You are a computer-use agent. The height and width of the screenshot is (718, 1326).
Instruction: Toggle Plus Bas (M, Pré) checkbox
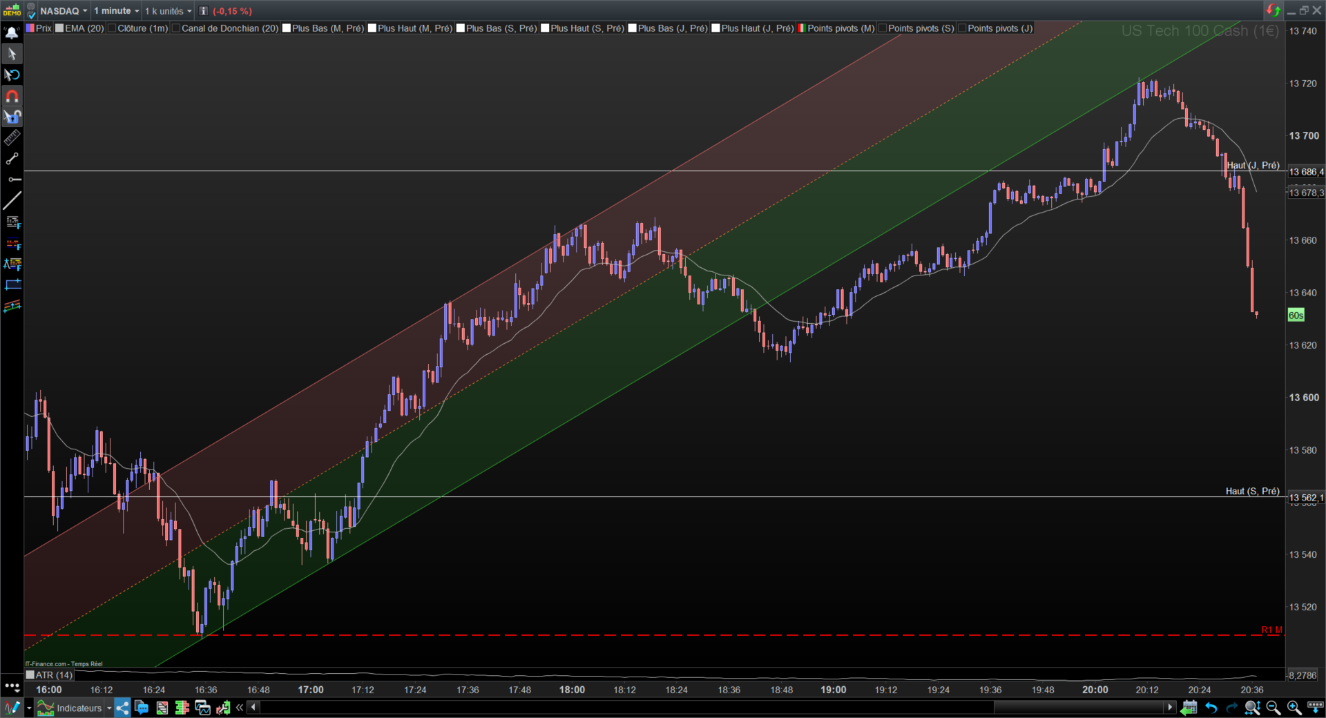click(x=286, y=28)
